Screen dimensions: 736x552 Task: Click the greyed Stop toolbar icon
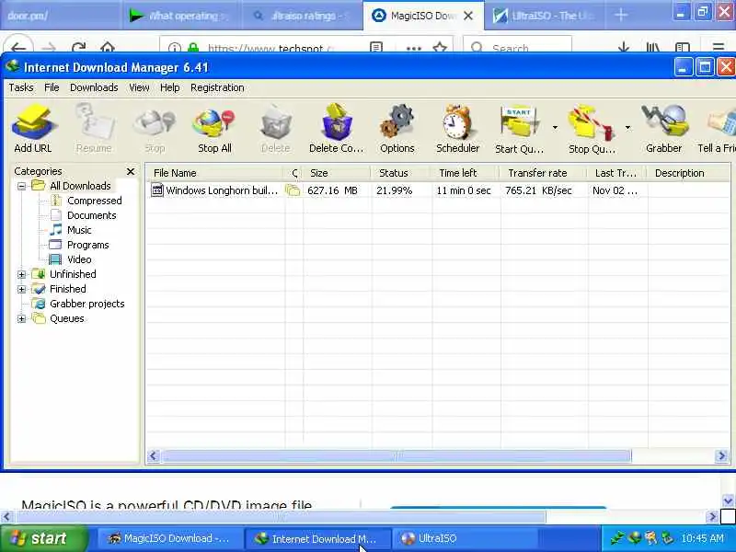pos(155,129)
